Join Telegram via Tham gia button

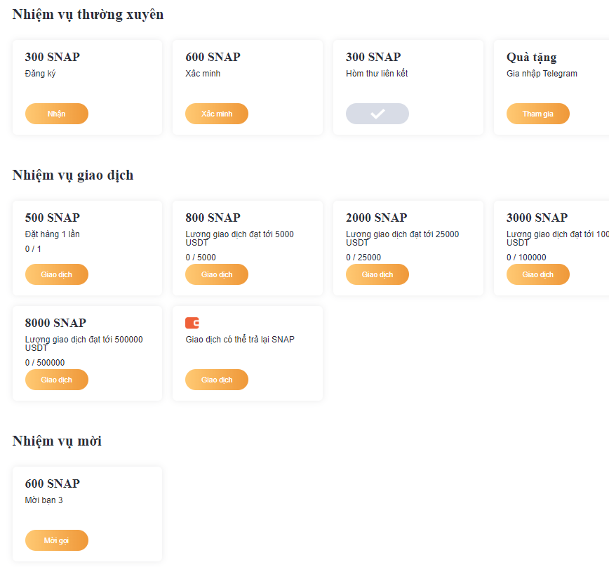538,114
